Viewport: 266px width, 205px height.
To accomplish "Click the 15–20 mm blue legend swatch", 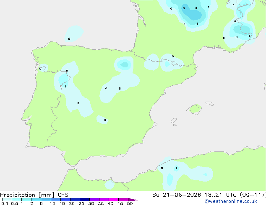I will click(x=65, y=200).
